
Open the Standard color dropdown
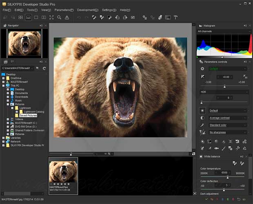pos(228,125)
